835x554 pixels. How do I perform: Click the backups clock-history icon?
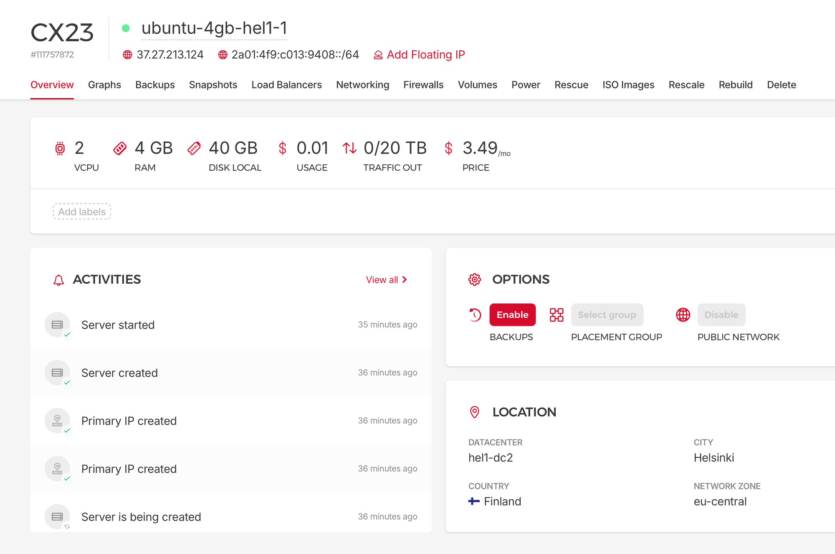point(475,315)
